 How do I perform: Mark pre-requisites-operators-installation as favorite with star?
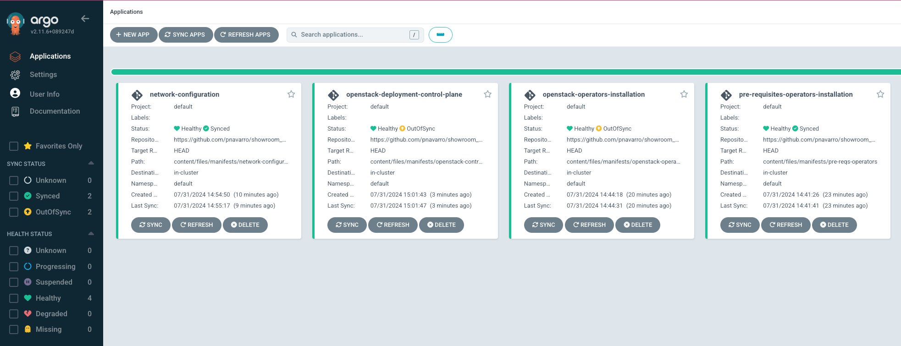pyautogui.click(x=880, y=94)
